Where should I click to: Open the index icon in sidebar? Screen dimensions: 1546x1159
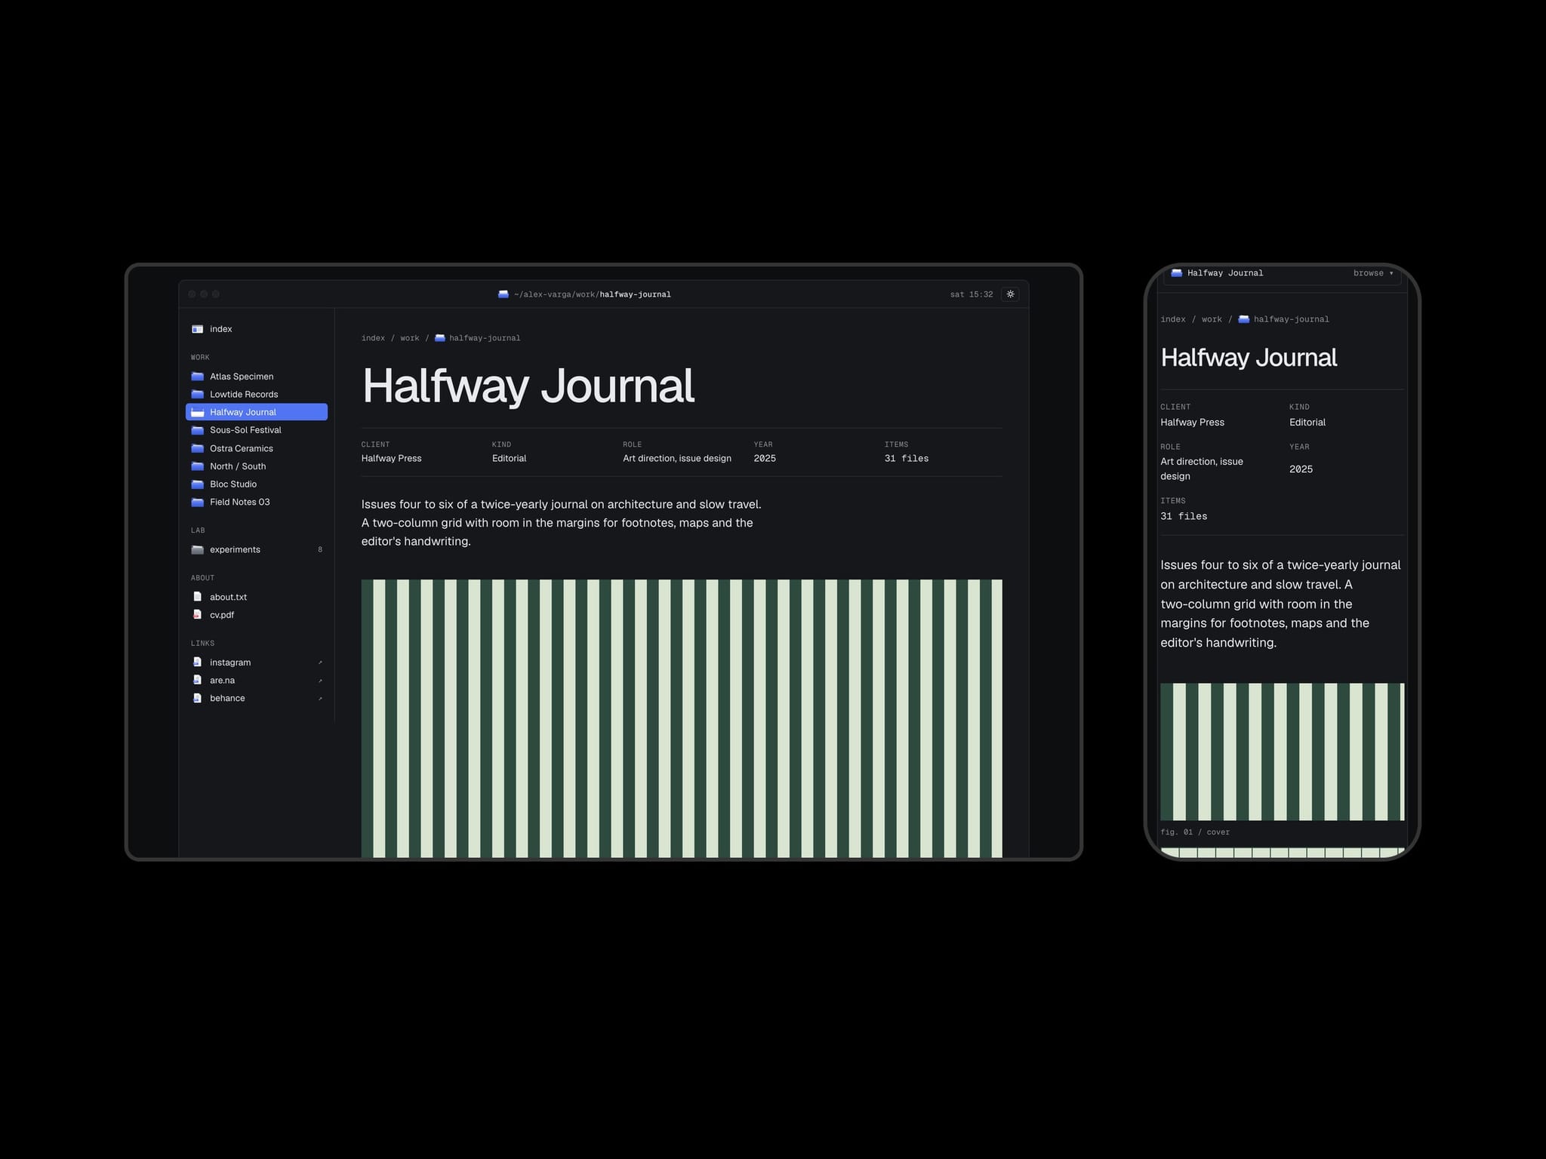(x=198, y=329)
